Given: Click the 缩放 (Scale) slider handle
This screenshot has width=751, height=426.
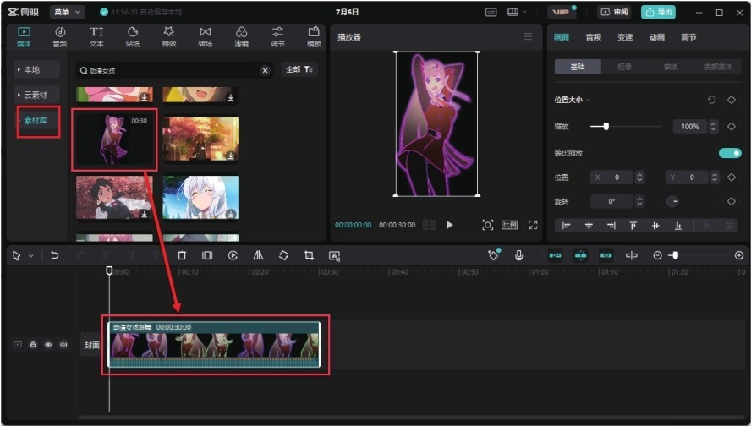Looking at the screenshot, I should (606, 127).
